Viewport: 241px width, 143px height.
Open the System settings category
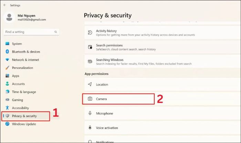17,44
